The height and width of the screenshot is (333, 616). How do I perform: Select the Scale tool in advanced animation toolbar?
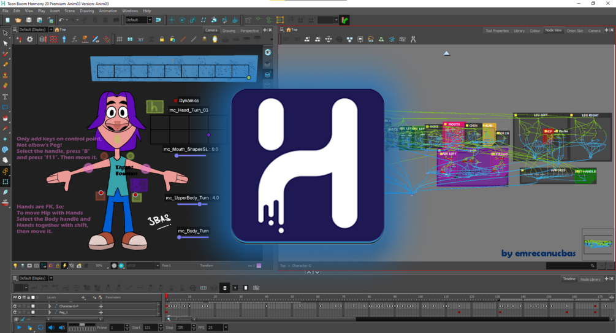coord(192,20)
